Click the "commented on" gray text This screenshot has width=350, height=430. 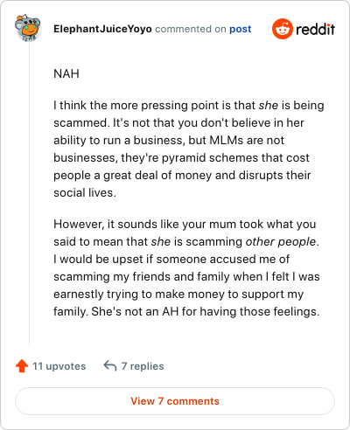click(191, 29)
